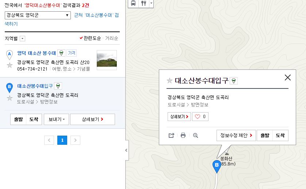Open the 영덕 대소산 봉수대 photo thumbnail

point(107,60)
